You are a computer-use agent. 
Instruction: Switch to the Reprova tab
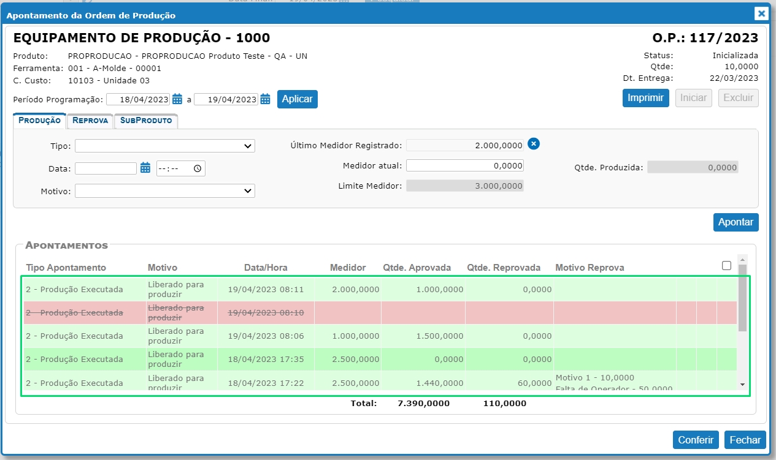click(x=90, y=121)
